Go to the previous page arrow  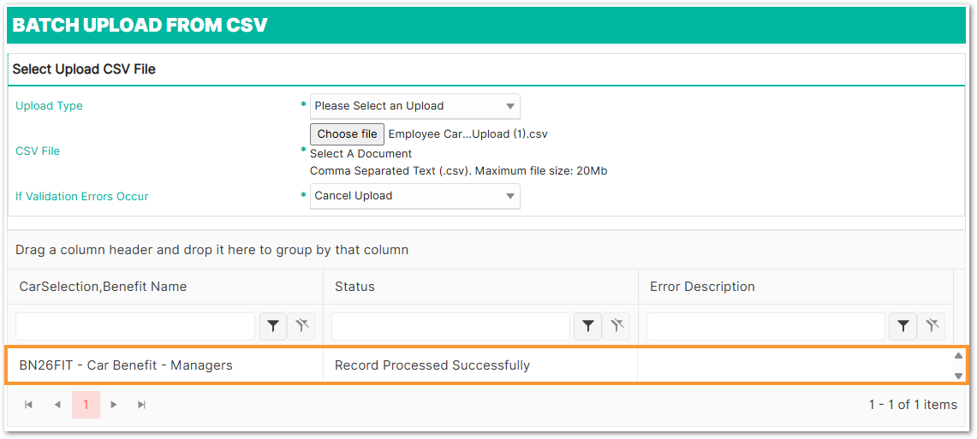57,405
